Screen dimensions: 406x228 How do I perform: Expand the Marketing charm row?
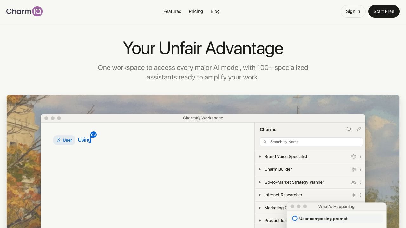(260, 208)
